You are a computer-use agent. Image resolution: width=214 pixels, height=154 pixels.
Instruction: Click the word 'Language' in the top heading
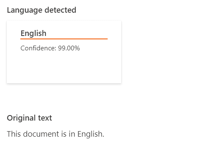click(25, 11)
